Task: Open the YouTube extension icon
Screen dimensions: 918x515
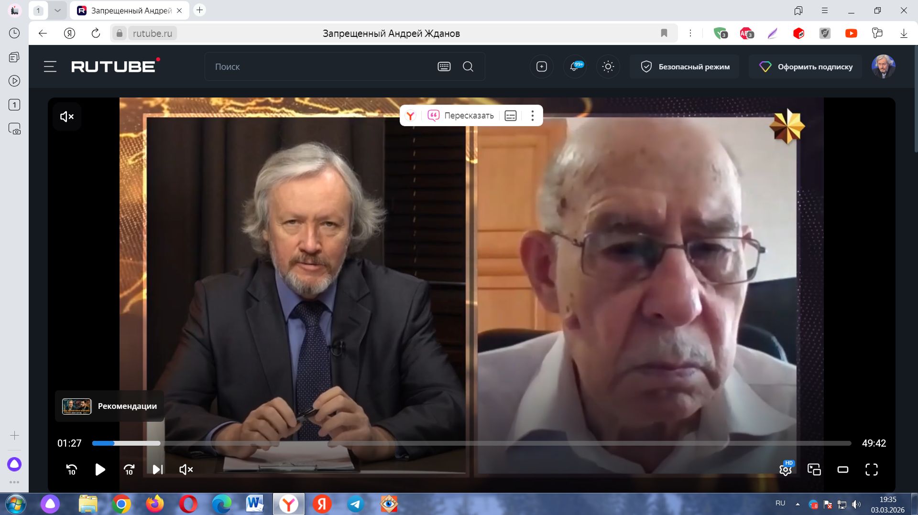Action: (851, 33)
